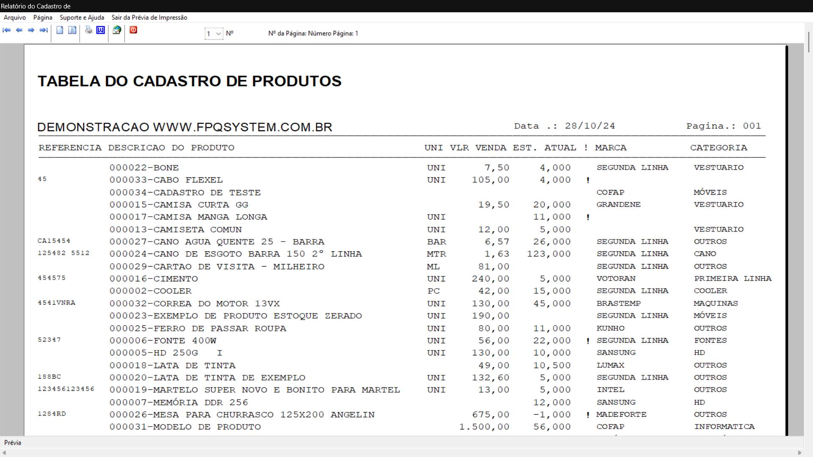Click brand MADEFORTE

(x=622, y=415)
